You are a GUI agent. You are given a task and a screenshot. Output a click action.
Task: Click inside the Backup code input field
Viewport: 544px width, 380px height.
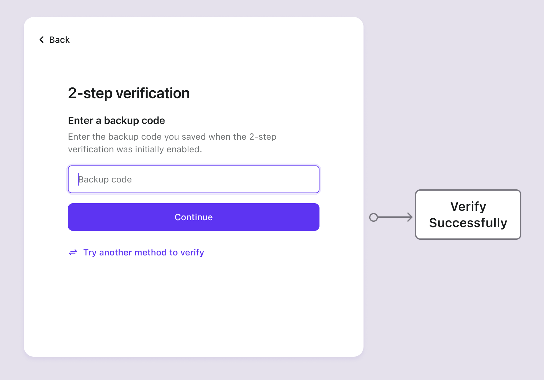coord(193,179)
